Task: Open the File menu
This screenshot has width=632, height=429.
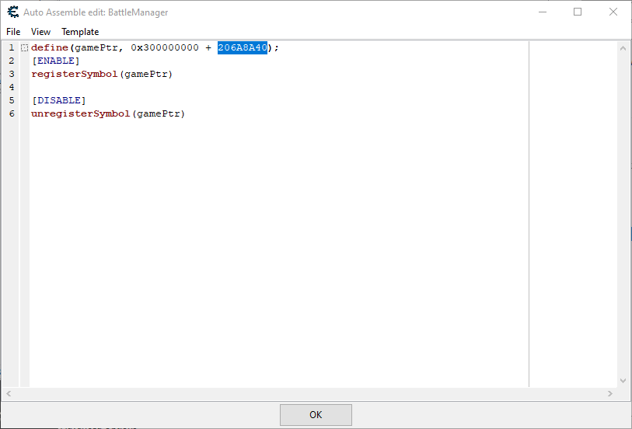Action: [x=13, y=32]
